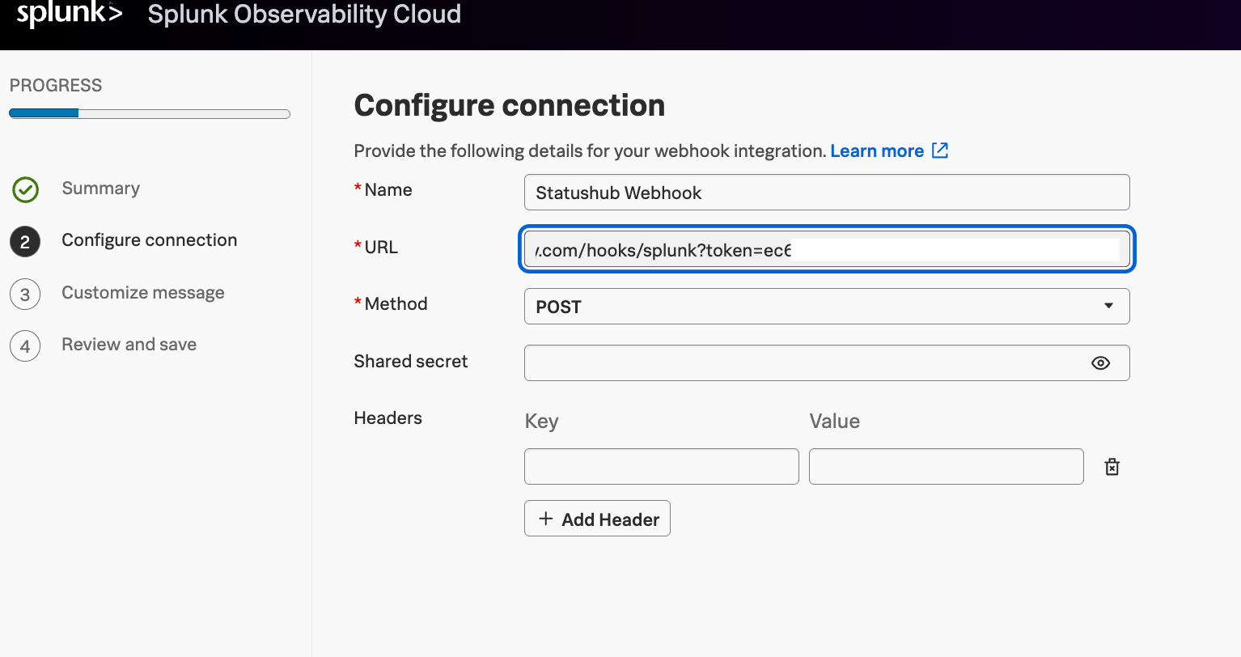Screen dimensions: 1241x657
Task: Focus the Shared secret field
Action: click(827, 363)
